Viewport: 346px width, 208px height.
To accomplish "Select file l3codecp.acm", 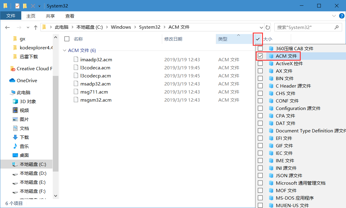I will pyautogui.click(x=96, y=76).
